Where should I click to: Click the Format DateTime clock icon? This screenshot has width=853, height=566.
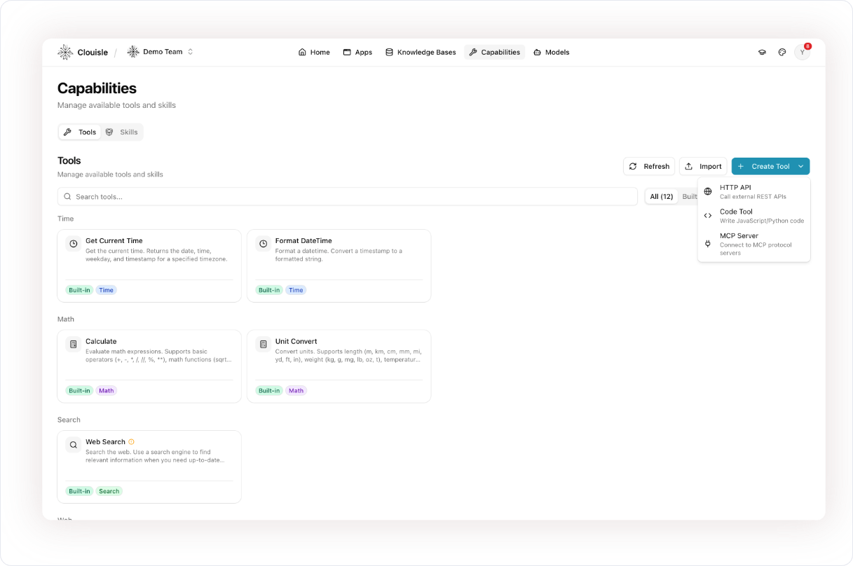point(264,244)
